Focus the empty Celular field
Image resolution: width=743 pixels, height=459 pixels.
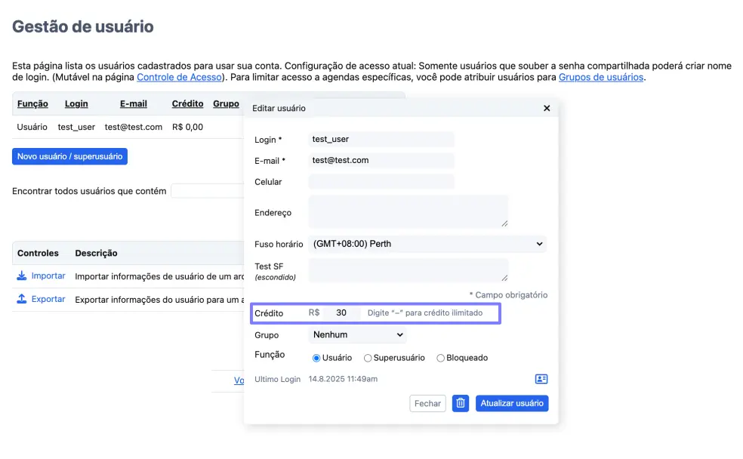pos(381,181)
